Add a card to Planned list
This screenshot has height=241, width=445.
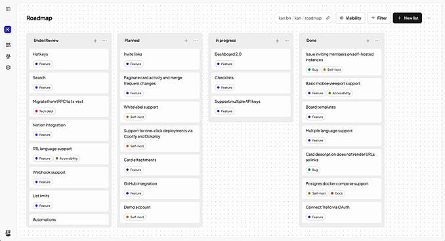click(x=186, y=41)
